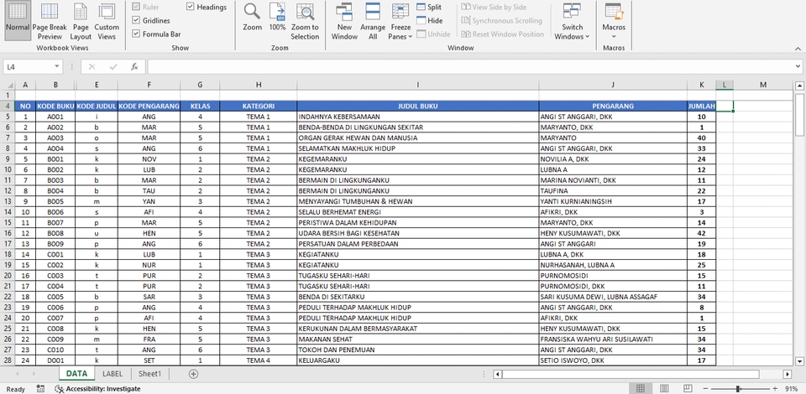Click Zoom to Selection
The image size is (806, 394).
tap(305, 20)
